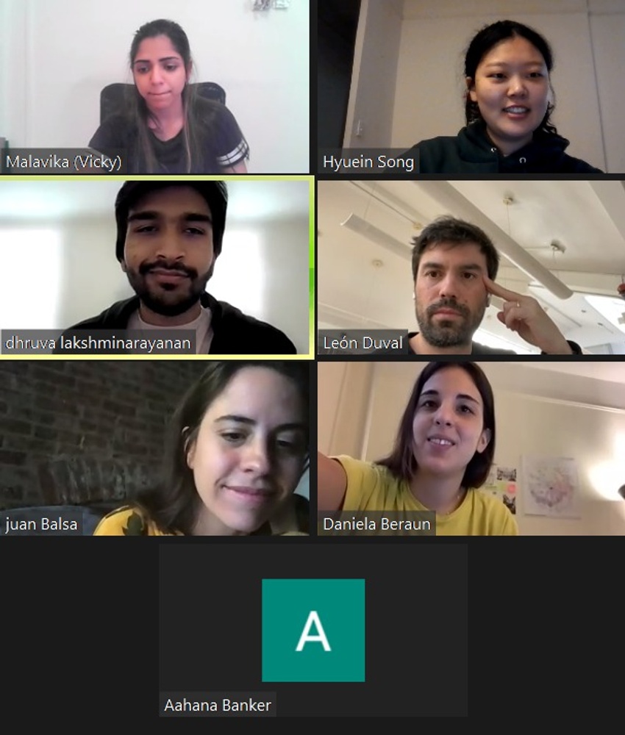Select Malavika (Vicky)'s video tile
Screen dimensions: 625x735
(154, 87)
